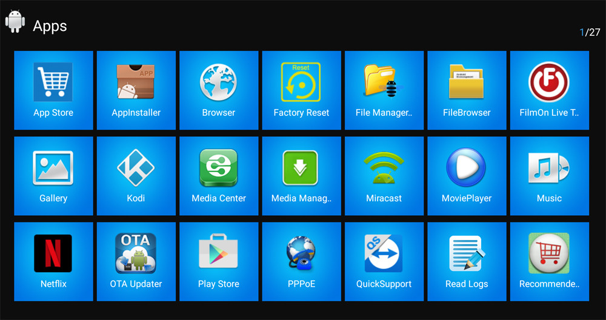
Task: Open Google Play Store
Action: [x=219, y=261]
